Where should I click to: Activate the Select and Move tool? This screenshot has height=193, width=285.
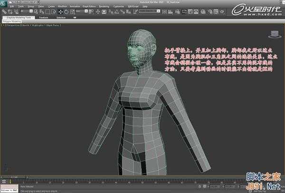pyautogui.click(x=60, y=12)
